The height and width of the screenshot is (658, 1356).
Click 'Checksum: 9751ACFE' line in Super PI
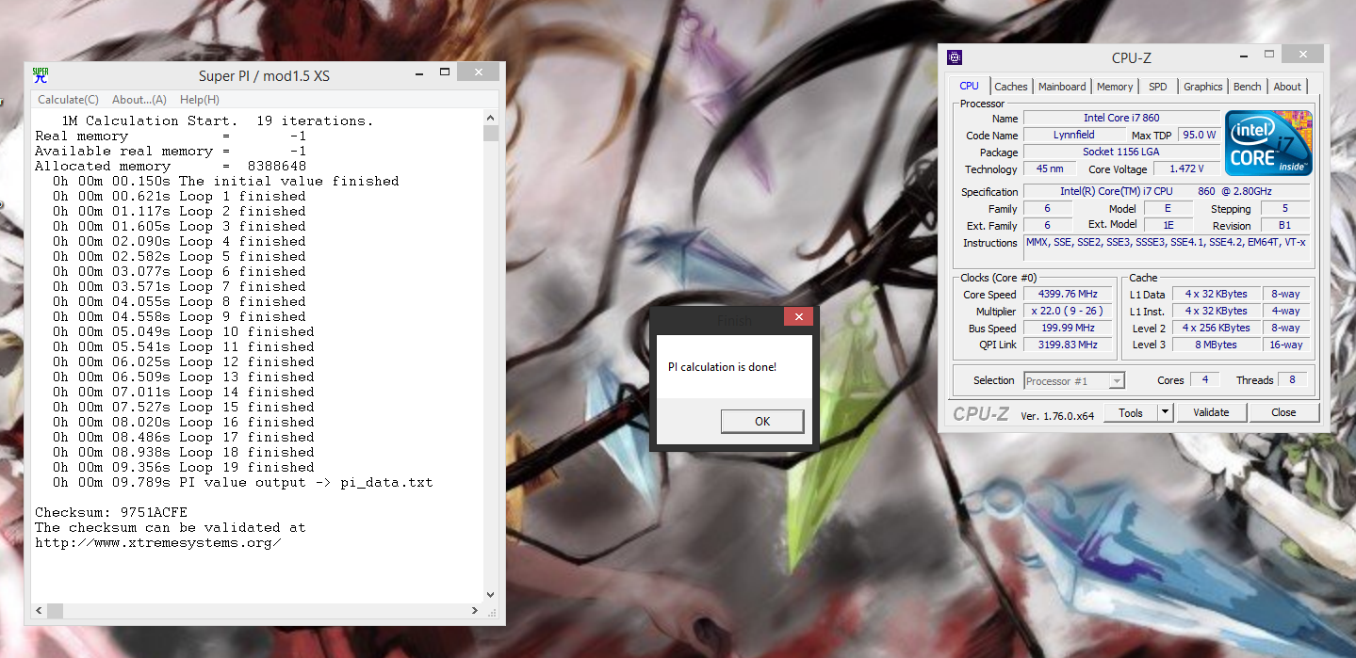(x=111, y=512)
